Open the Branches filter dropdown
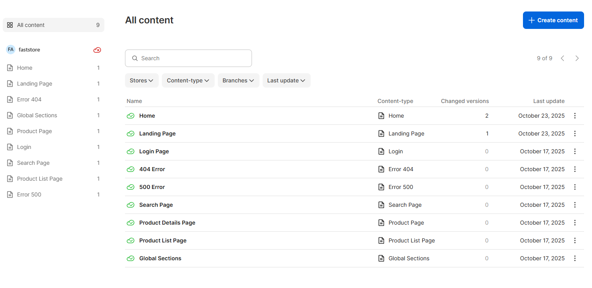592x288 pixels. click(x=238, y=80)
